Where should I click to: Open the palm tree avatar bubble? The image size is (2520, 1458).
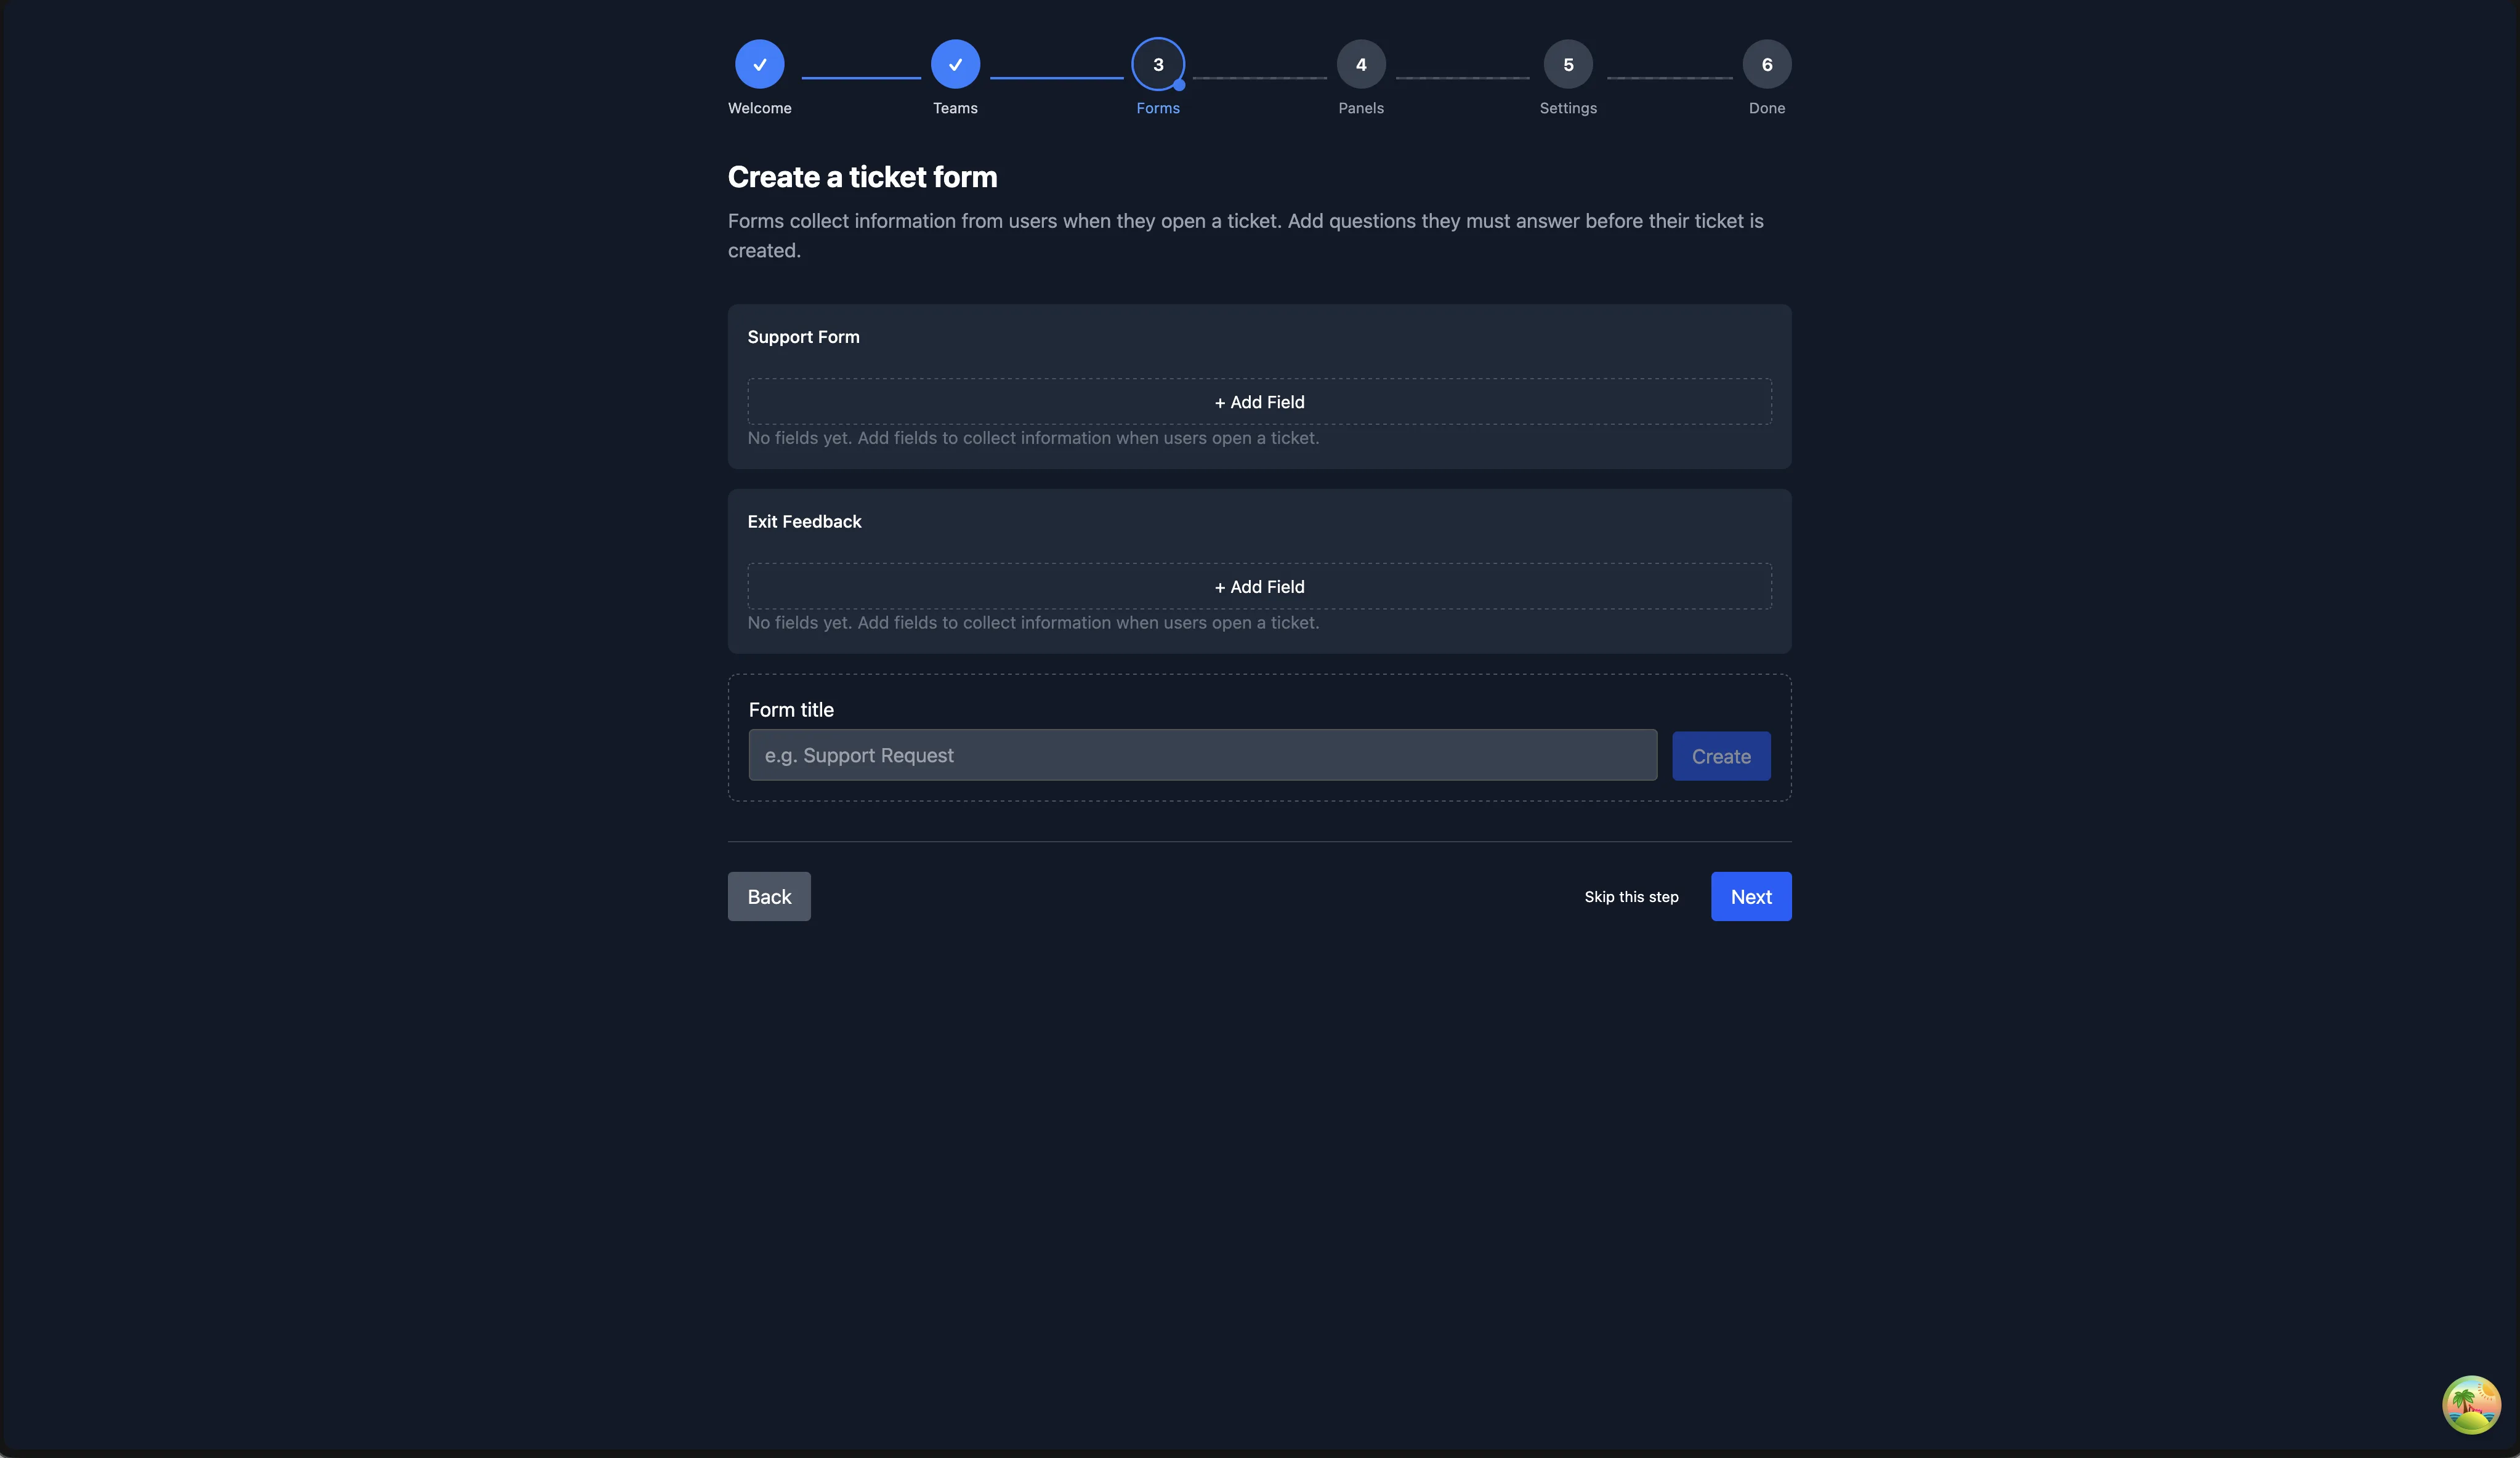pyautogui.click(x=2471, y=1405)
